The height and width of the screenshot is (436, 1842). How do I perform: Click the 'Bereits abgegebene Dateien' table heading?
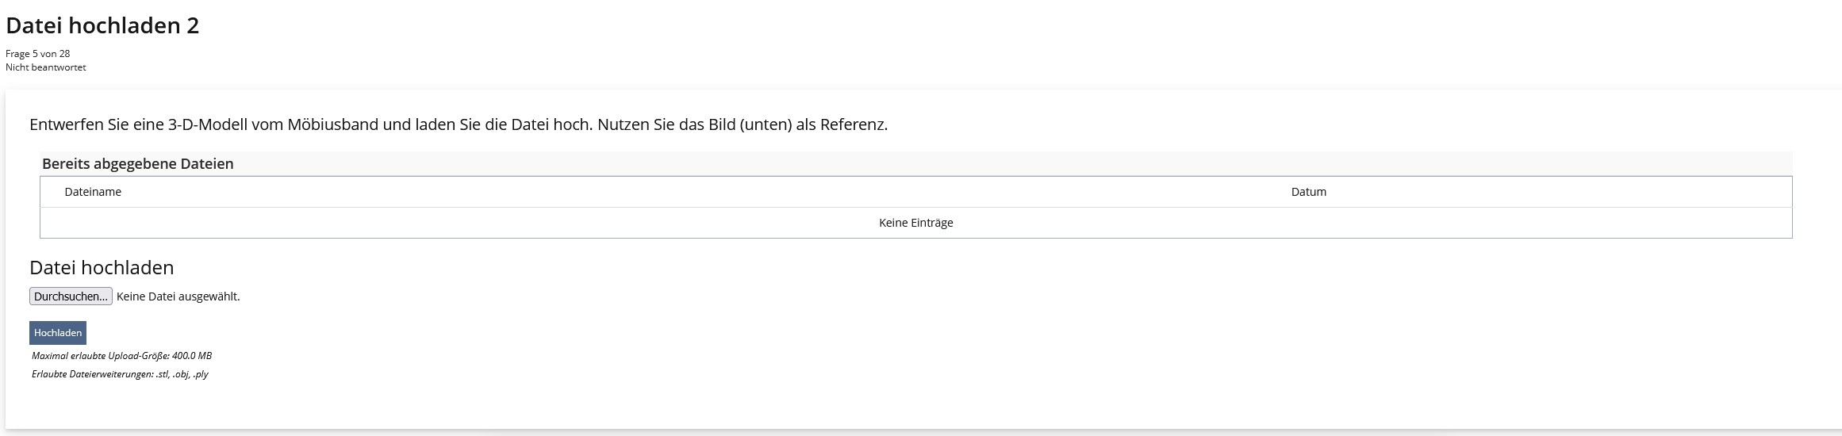click(x=137, y=164)
